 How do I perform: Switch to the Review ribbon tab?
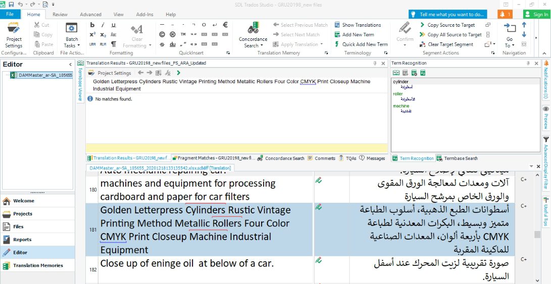[60, 15]
